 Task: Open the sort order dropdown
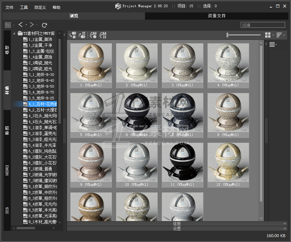coord(280,35)
